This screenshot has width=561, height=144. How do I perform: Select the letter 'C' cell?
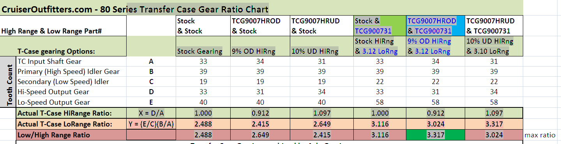pyautogui.click(x=151, y=82)
